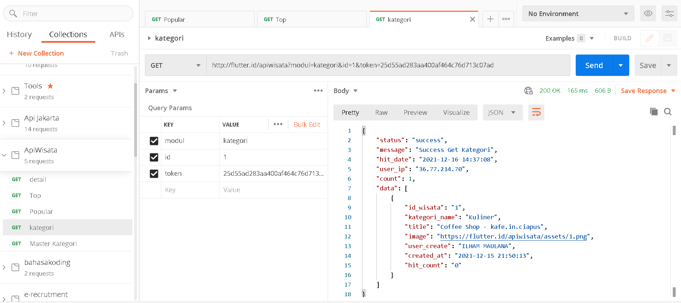Screen dimensions: 681x303
Task: Click the sidebar collections scrollbar
Action: coord(135,119)
